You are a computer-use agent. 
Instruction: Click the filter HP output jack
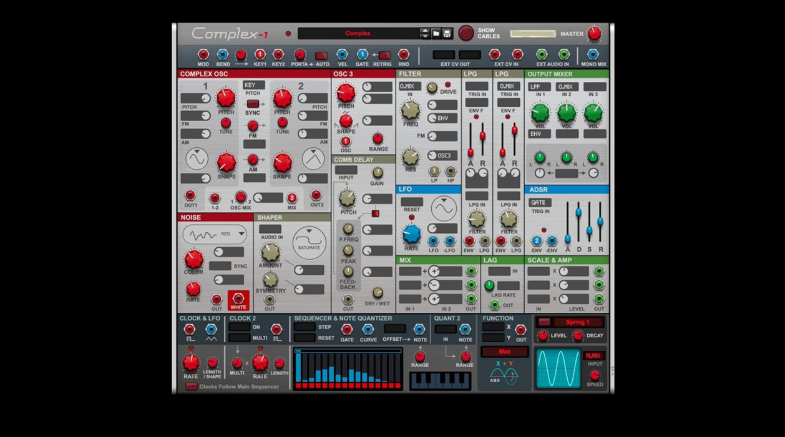pyautogui.click(x=451, y=171)
